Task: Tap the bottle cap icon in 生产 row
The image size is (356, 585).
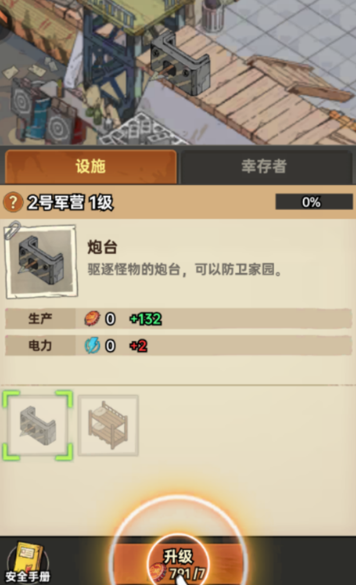Action: point(92,319)
